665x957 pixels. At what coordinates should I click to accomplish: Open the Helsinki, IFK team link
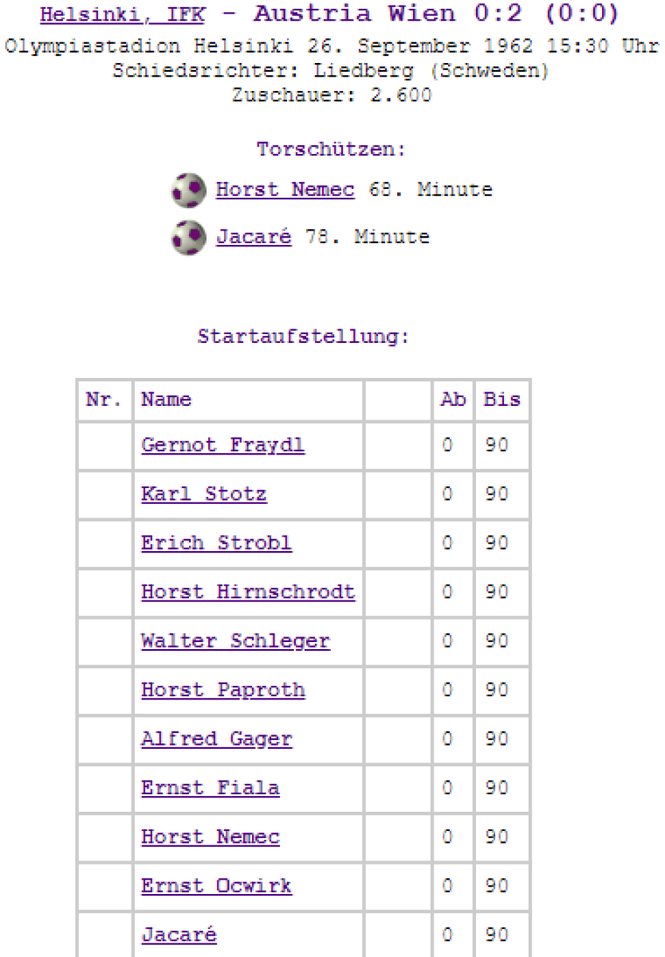coord(122,15)
